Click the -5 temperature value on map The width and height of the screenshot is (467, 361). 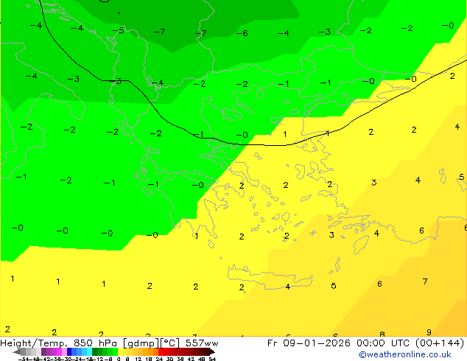(x=119, y=30)
